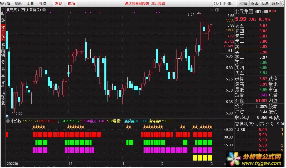This screenshot has width=286, height=168.
Task: Click the 涨停 value 6.57
Action: coord(263,79)
